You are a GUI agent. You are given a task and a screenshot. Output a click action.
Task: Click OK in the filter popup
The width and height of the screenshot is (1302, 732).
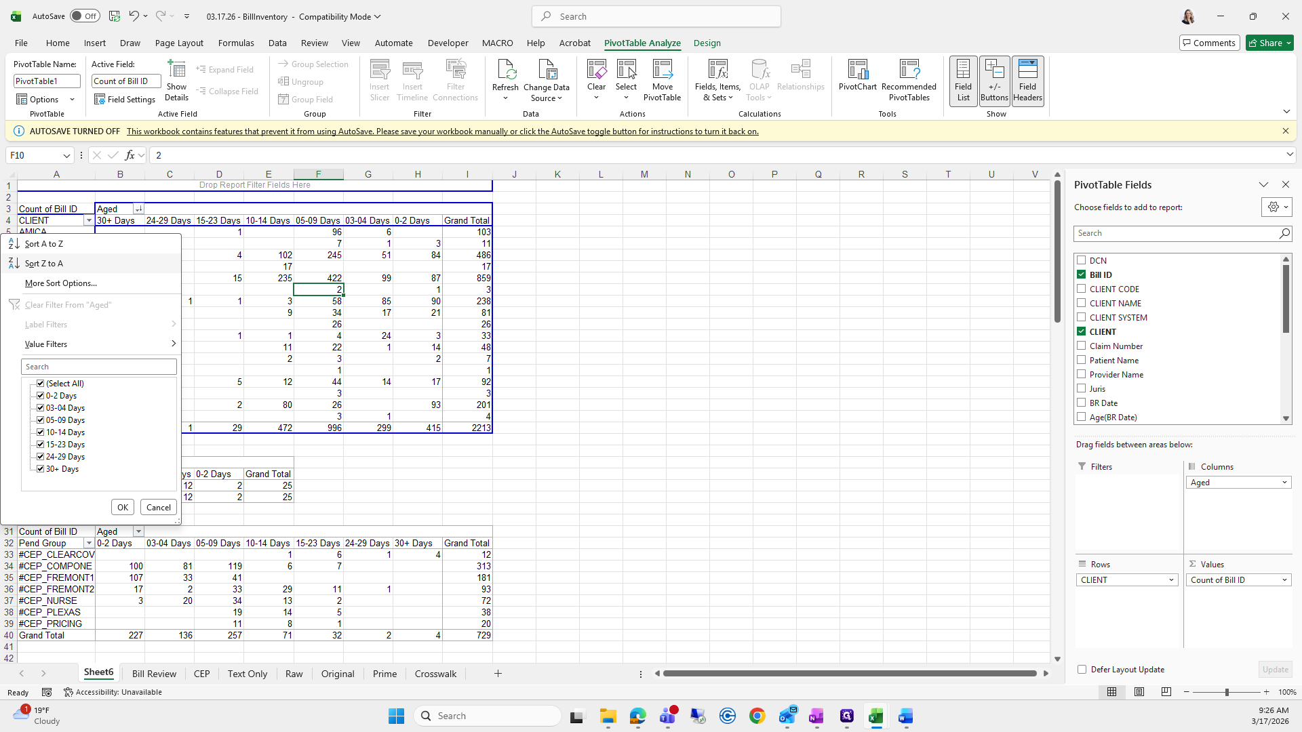123,508
